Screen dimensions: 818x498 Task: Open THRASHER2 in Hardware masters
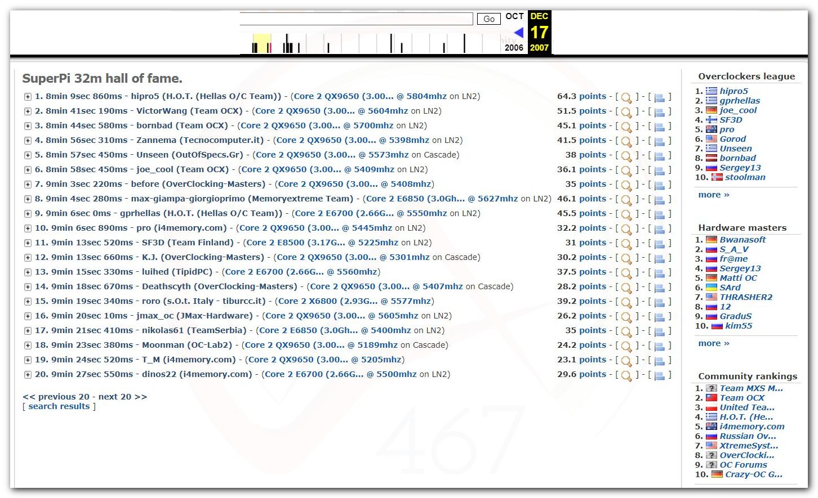point(746,297)
